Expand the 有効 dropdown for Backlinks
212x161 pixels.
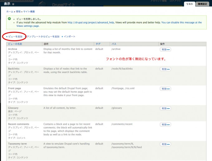click(x=168, y=69)
